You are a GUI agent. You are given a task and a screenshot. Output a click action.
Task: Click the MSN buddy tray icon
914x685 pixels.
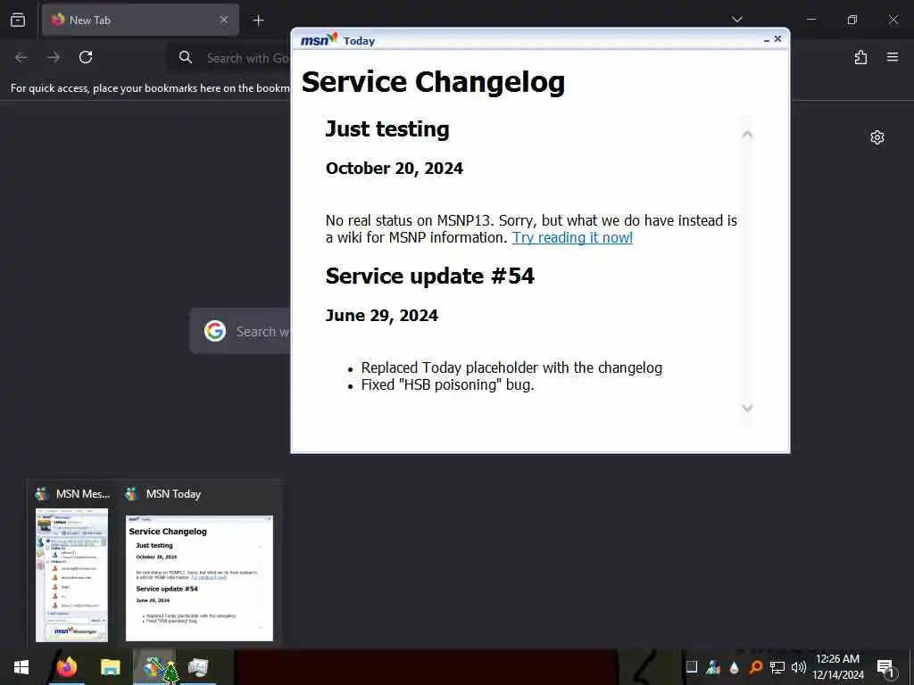(x=713, y=667)
